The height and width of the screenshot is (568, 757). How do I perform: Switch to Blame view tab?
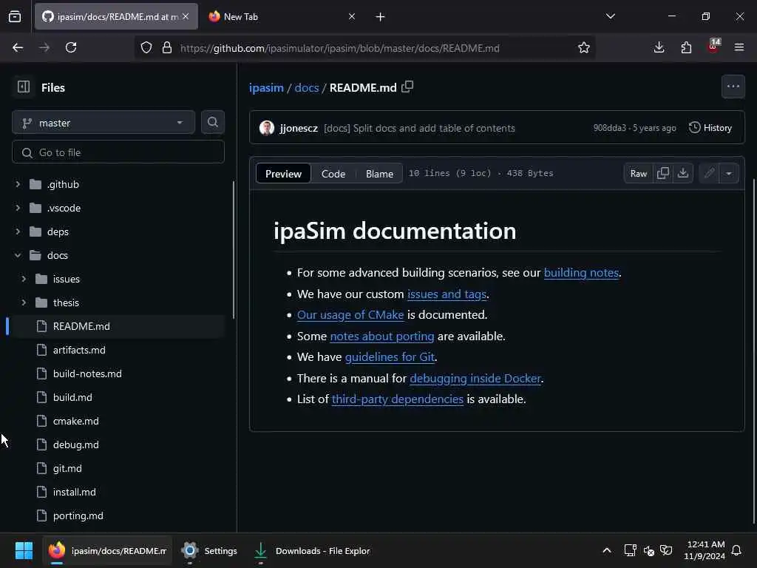[x=379, y=173]
